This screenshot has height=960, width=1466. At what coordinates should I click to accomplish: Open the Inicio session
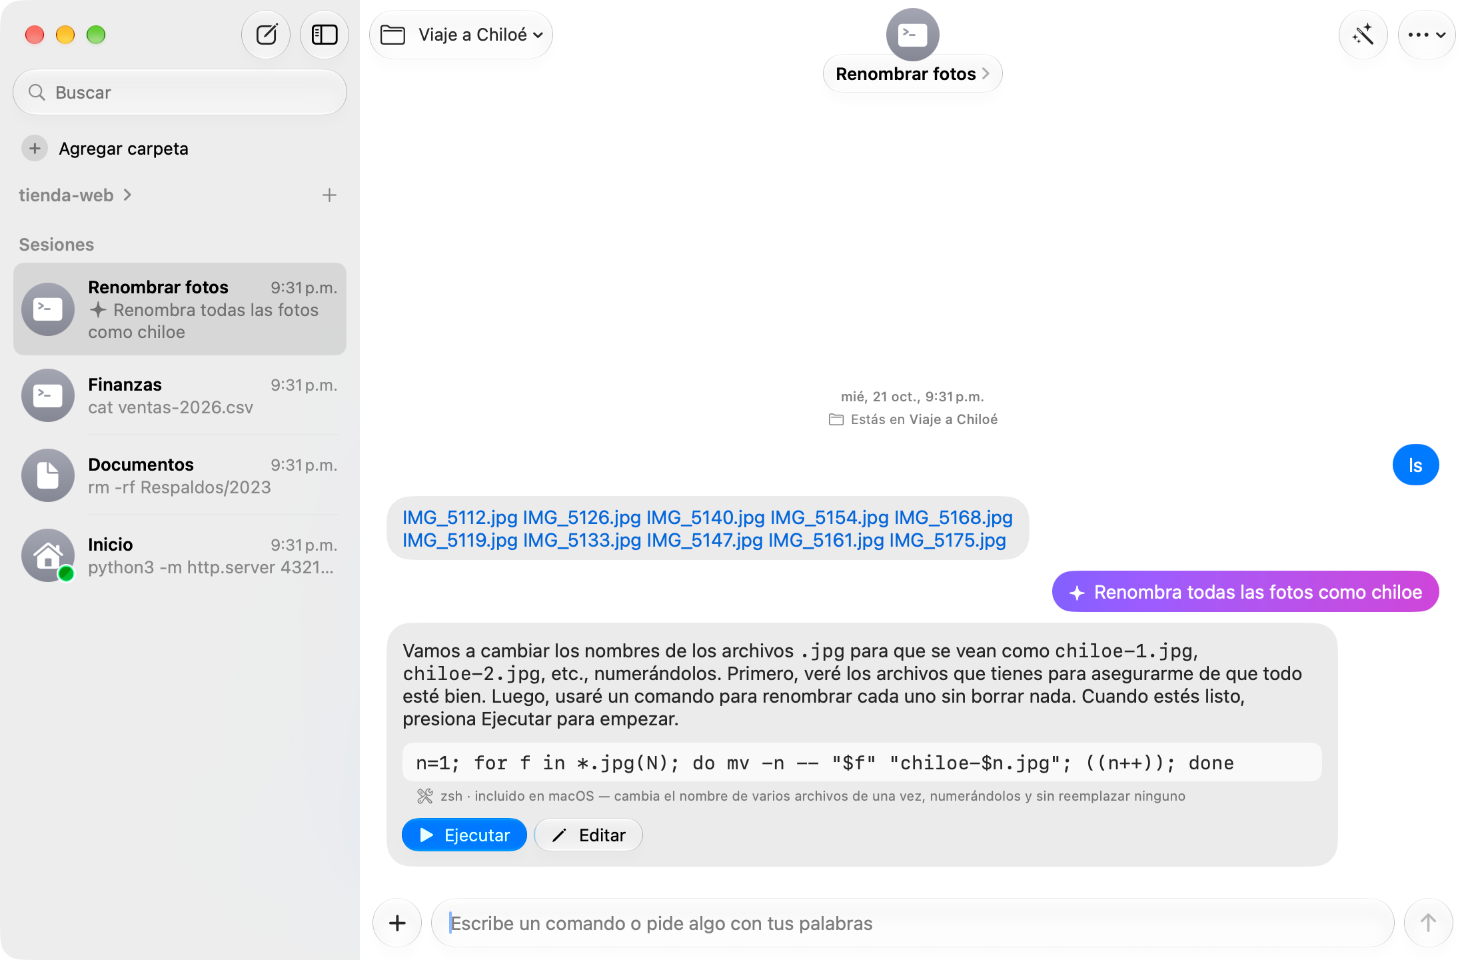180,555
